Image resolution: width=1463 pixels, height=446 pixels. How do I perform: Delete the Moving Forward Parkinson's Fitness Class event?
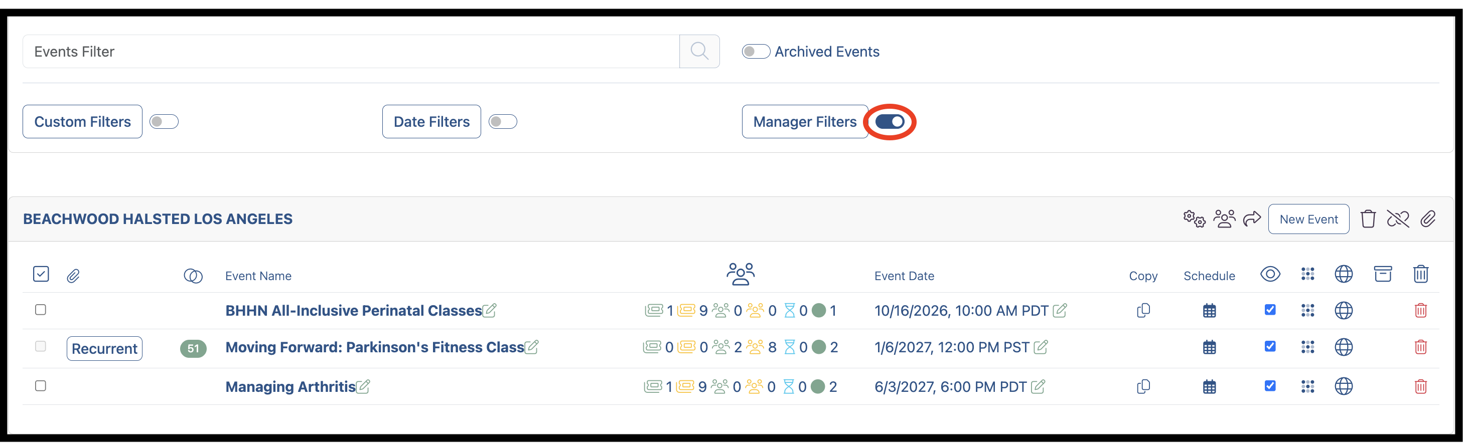1420,347
